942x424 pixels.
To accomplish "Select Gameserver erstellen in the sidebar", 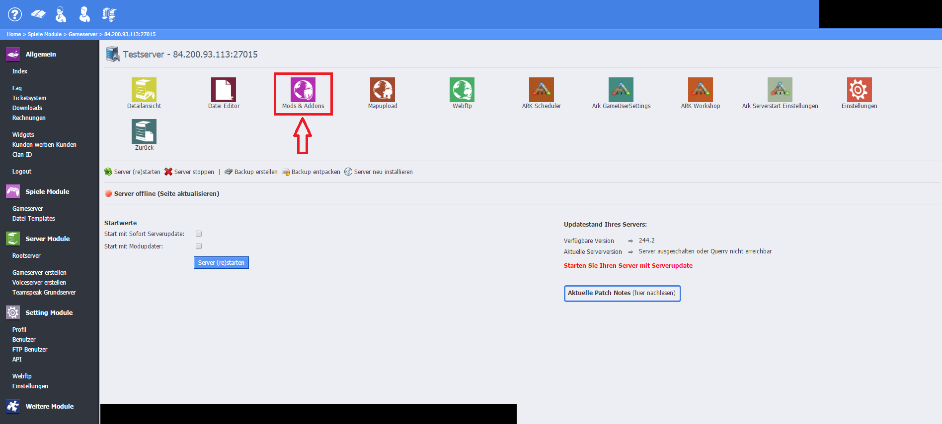I will tap(39, 273).
